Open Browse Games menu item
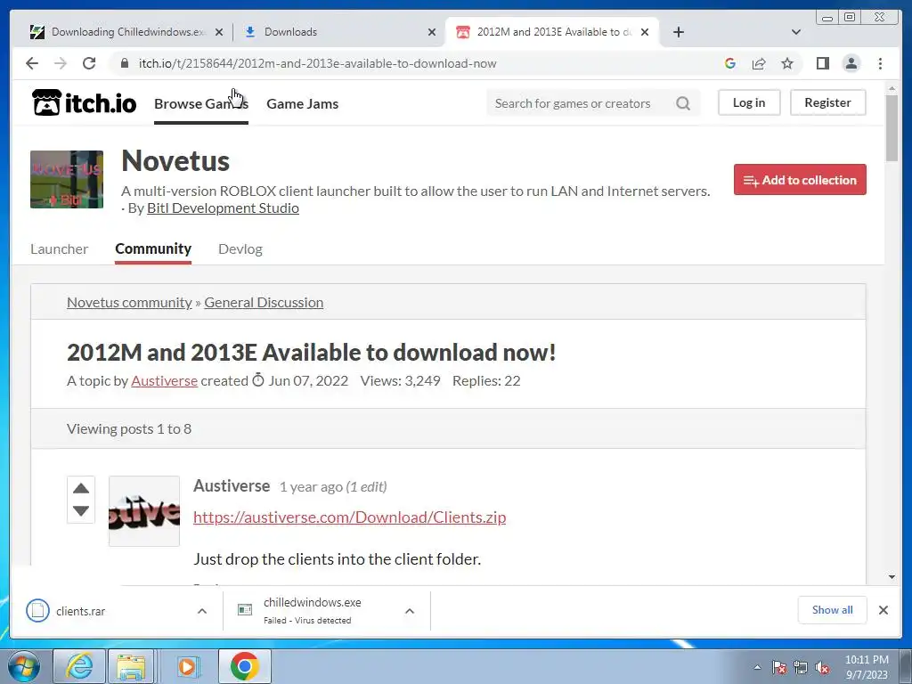The image size is (912, 684). 201,103
